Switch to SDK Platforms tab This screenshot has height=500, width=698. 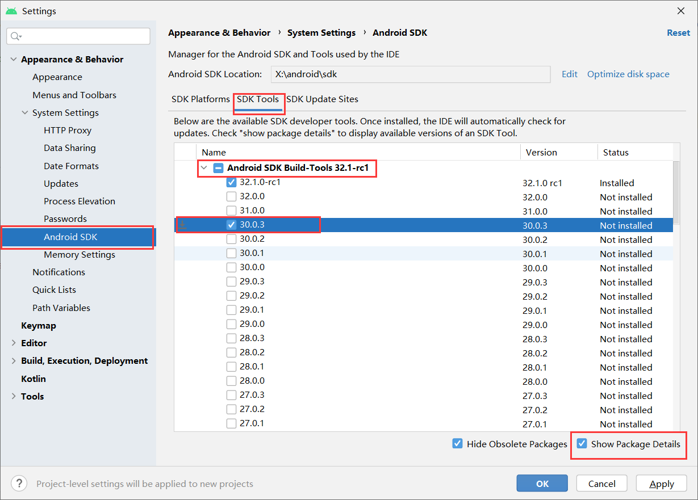pos(200,99)
